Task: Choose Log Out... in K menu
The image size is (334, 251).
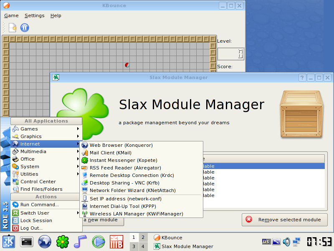Action: (x=46, y=228)
